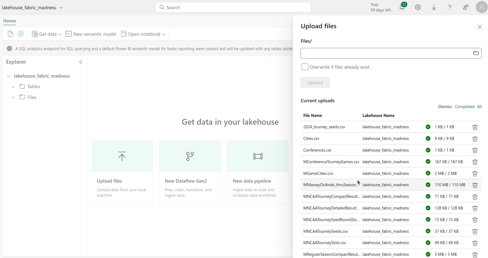The image size is (488, 258).
Task: Click the refresh icon in the Home toolbar
Action: pyautogui.click(x=11, y=34)
